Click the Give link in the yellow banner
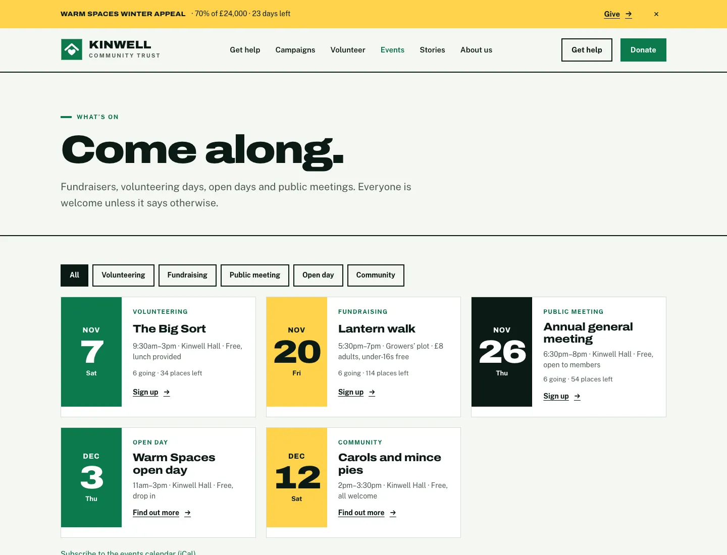The image size is (727, 555). pos(618,14)
